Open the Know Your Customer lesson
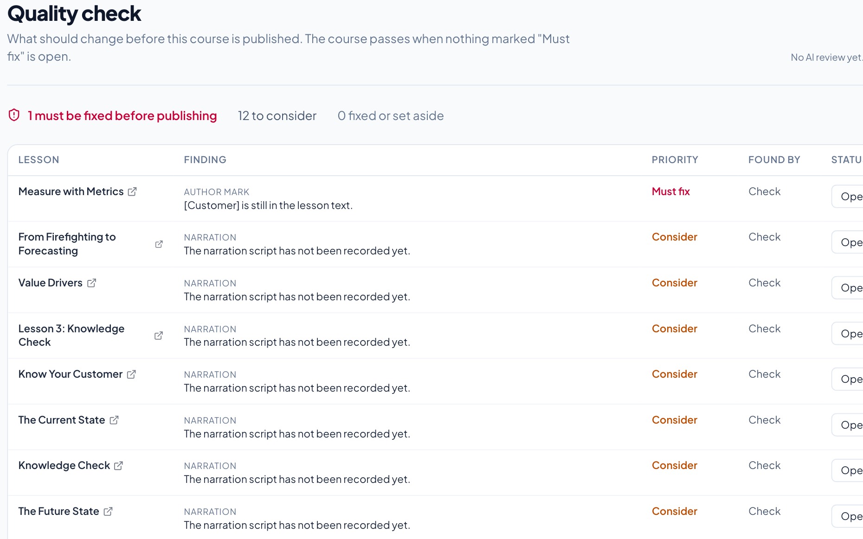The width and height of the screenshot is (863, 539). pyautogui.click(x=71, y=374)
